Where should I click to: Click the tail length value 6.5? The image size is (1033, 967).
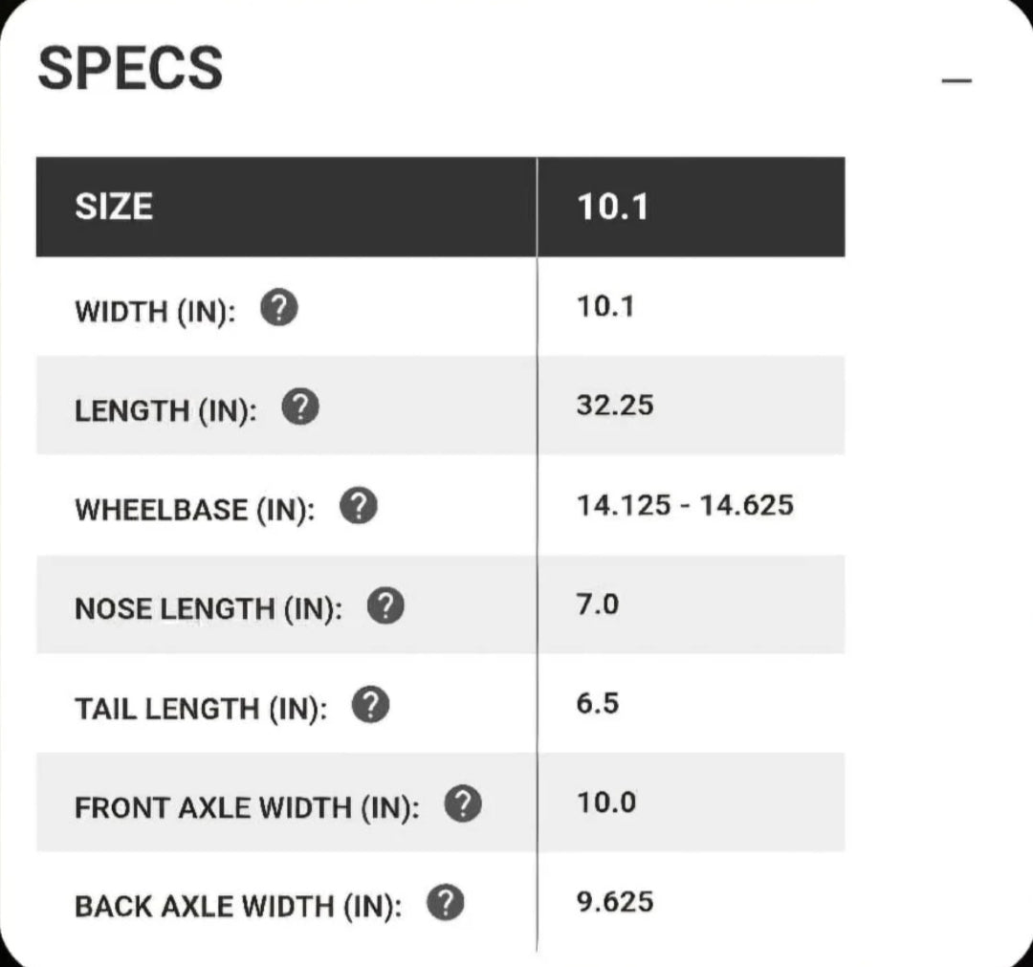pyautogui.click(x=598, y=704)
